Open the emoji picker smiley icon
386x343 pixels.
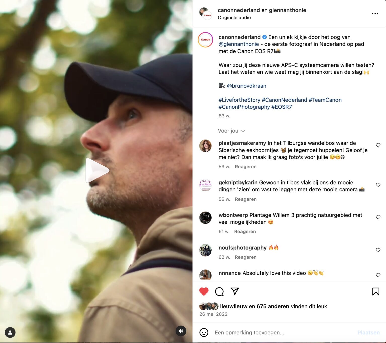click(x=204, y=332)
